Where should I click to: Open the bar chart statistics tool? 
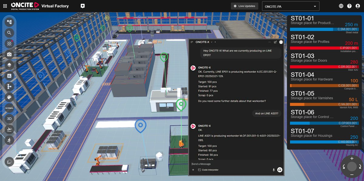[x=9, y=76]
